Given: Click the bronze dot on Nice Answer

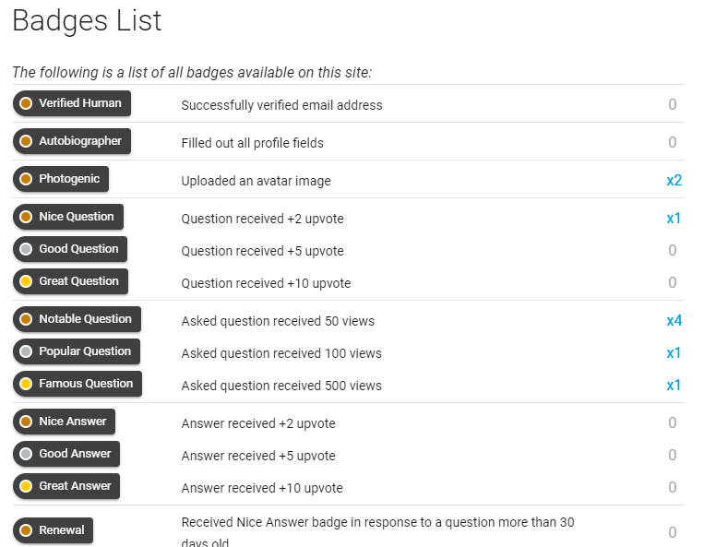Looking at the screenshot, I should pyautogui.click(x=26, y=422).
